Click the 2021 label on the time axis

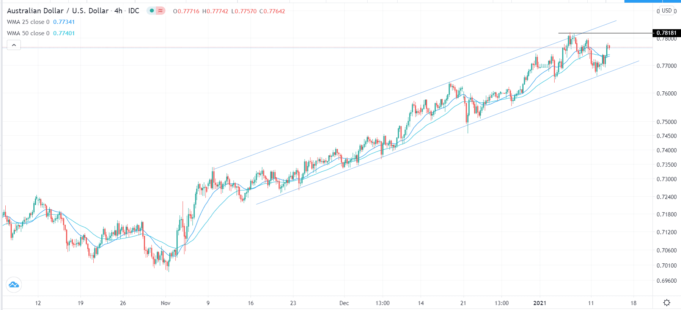[539, 303]
